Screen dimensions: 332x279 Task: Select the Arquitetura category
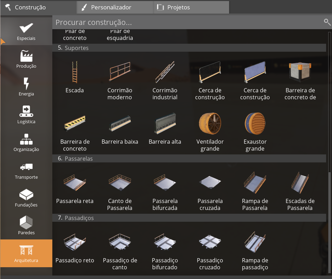(x=26, y=253)
